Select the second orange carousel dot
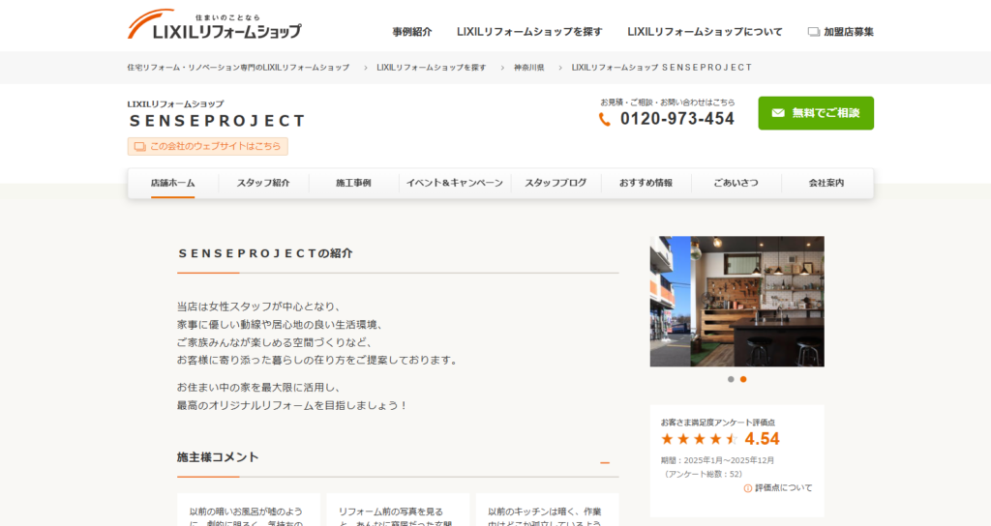 (x=743, y=379)
